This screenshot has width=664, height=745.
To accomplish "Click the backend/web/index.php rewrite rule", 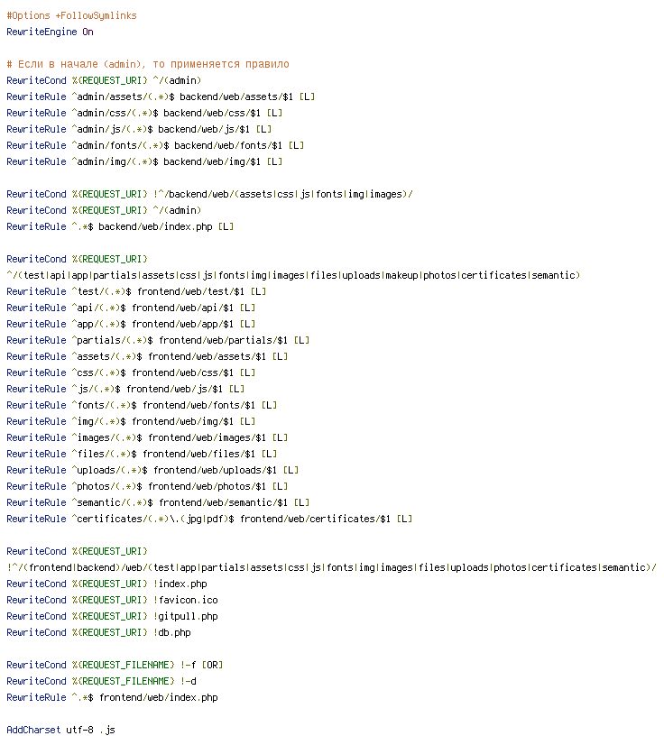I will pos(120,226).
